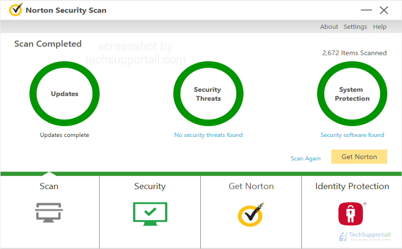The width and height of the screenshot is (402, 249).
Task: Click the yellow Get Norton button
Action: (x=359, y=157)
